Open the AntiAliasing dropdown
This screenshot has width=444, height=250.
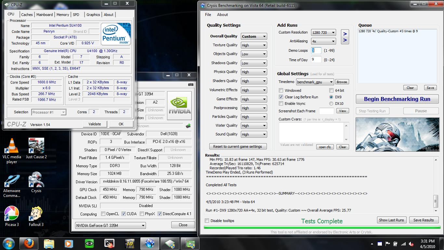click(x=323, y=41)
